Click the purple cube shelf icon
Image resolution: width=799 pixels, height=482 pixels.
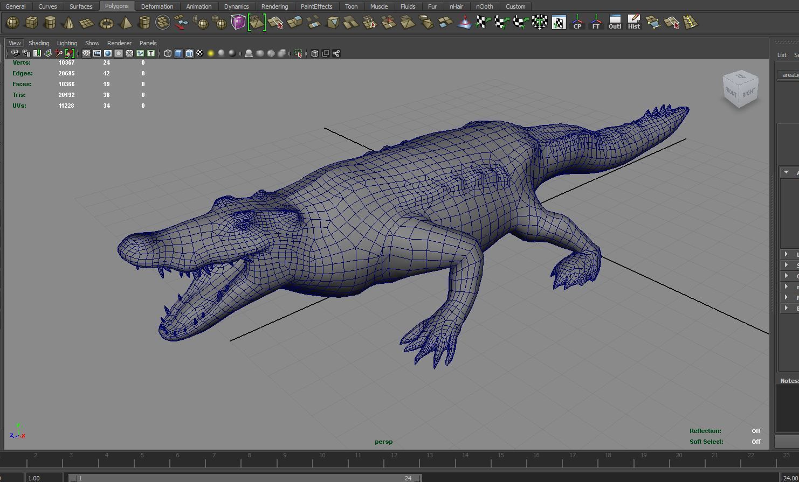238,23
